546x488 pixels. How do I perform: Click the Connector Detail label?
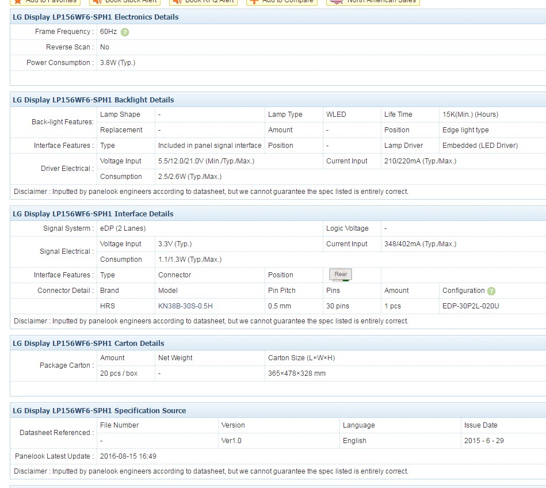[x=66, y=291]
